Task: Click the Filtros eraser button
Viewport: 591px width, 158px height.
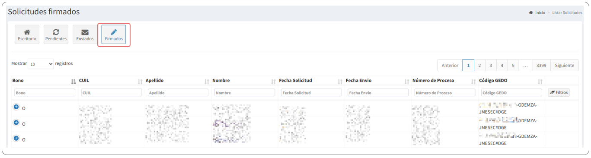Action: 559,92
